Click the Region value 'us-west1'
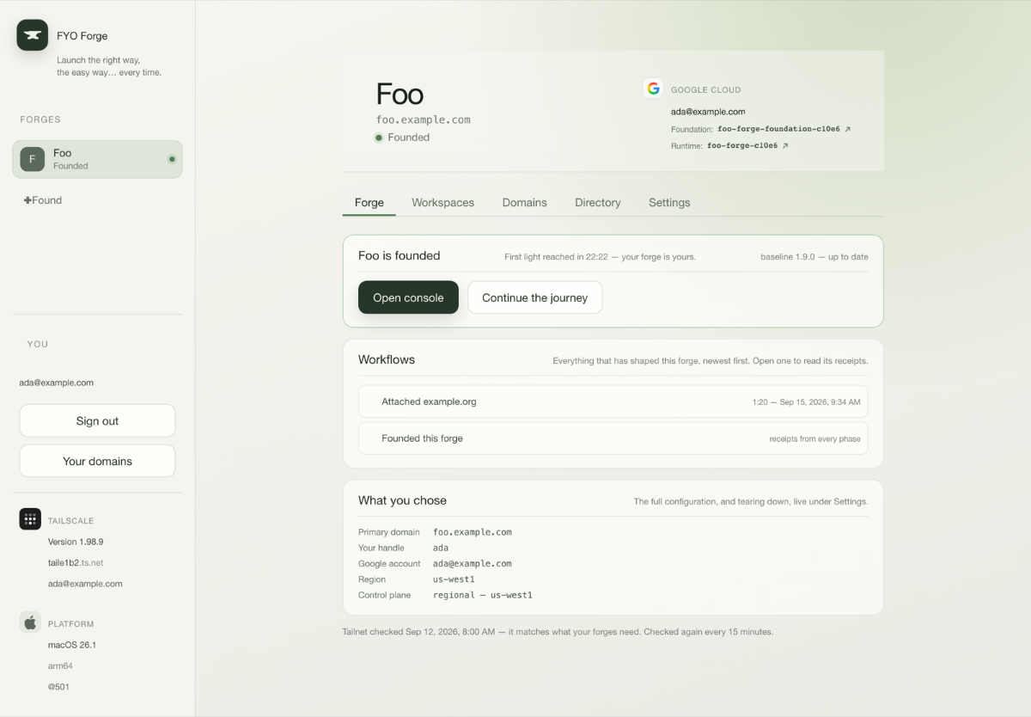 [454, 579]
